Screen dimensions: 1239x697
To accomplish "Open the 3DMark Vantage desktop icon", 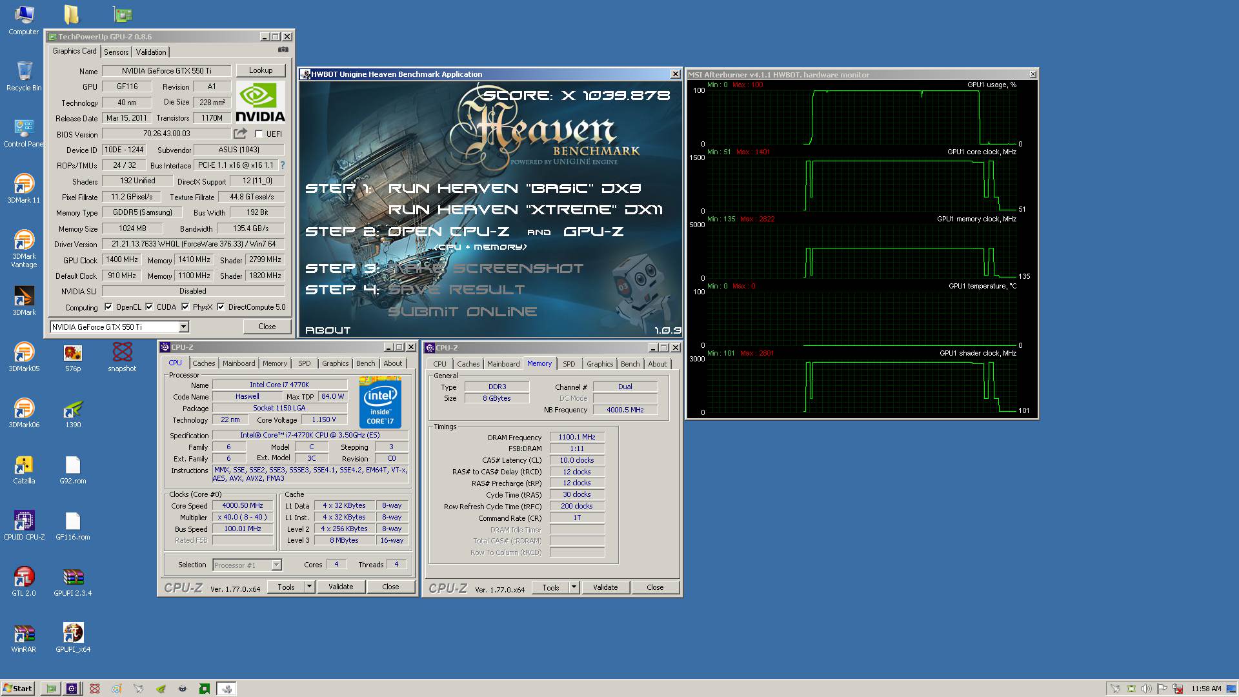I will coord(24,248).
